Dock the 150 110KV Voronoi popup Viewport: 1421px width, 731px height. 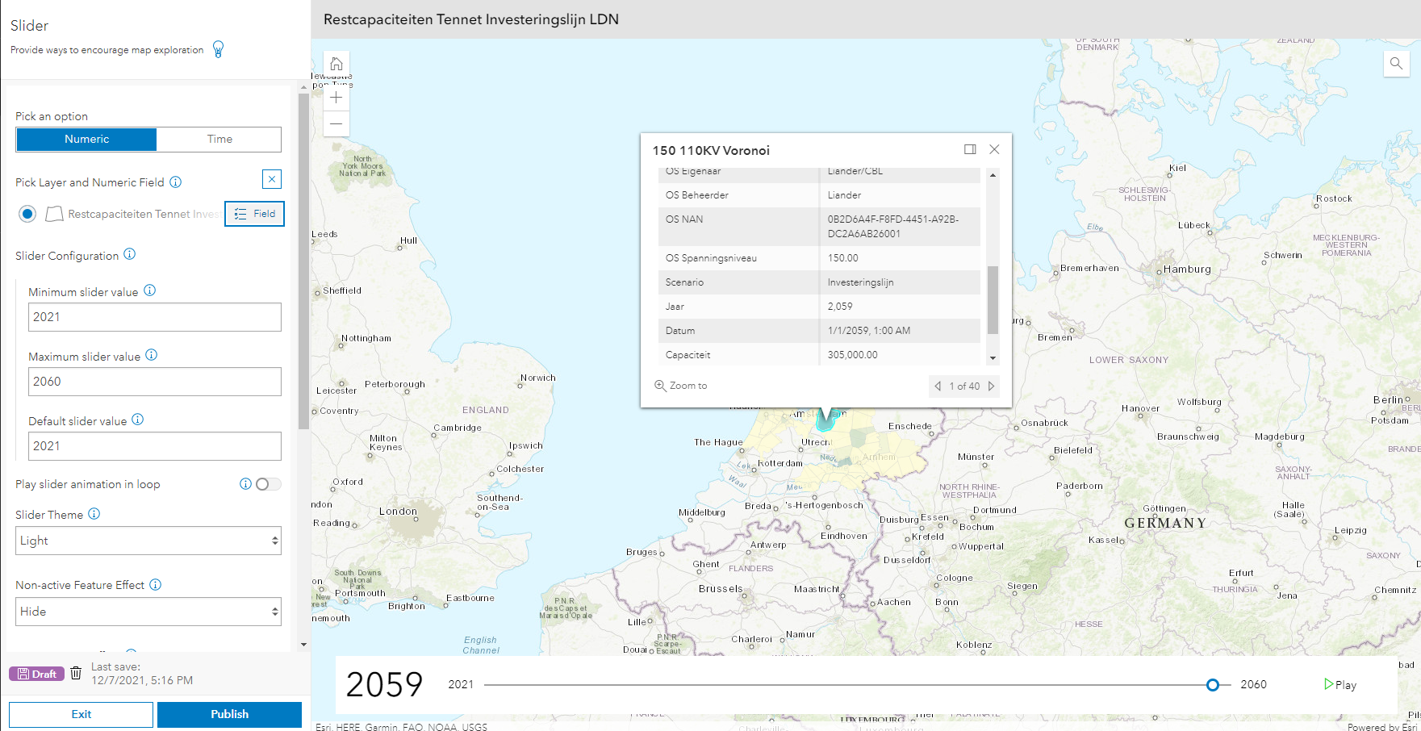pyautogui.click(x=969, y=149)
